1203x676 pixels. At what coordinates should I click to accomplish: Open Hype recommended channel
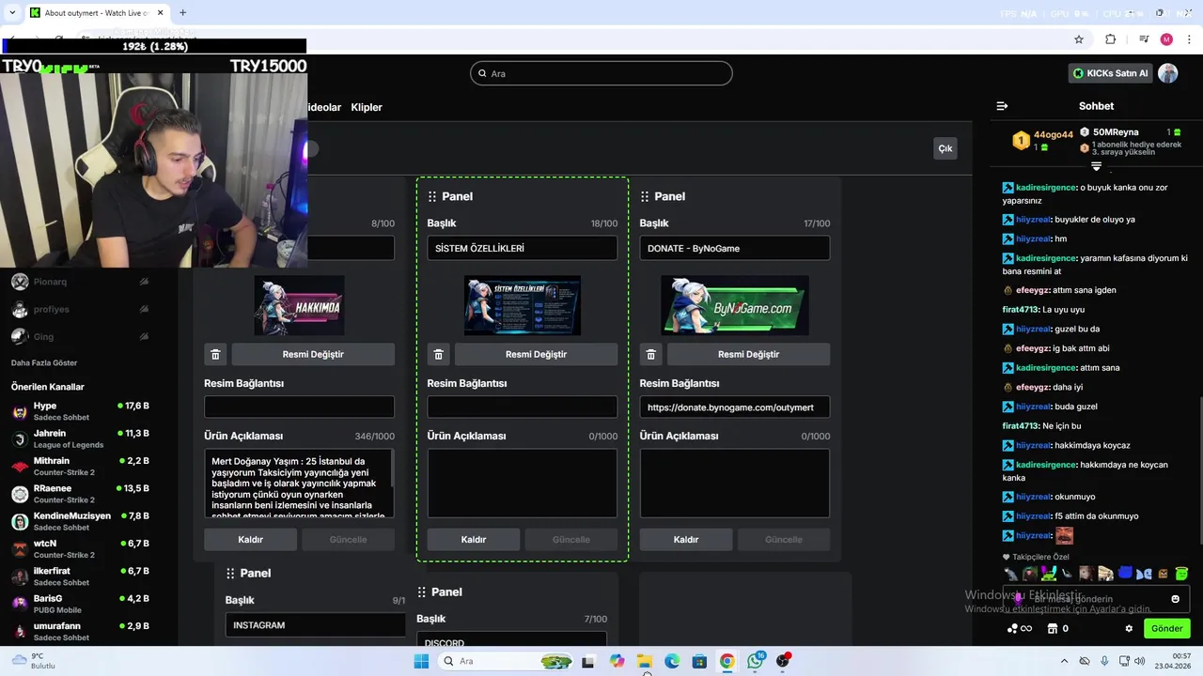(x=88, y=411)
